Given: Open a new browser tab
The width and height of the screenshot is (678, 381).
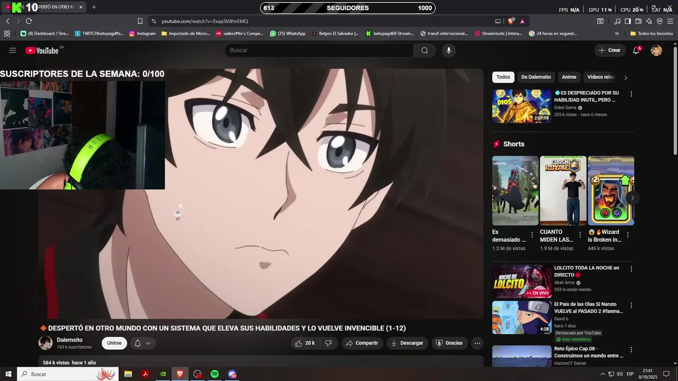Looking at the screenshot, I should (94, 7).
